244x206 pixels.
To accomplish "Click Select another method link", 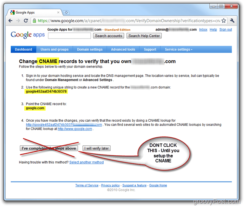I will coord(87,162).
